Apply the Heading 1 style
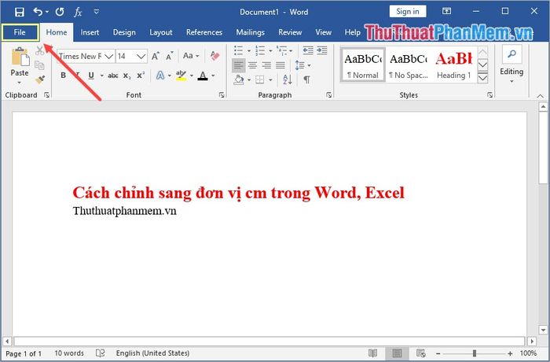Image resolution: width=550 pixels, height=362 pixels. coord(454,65)
